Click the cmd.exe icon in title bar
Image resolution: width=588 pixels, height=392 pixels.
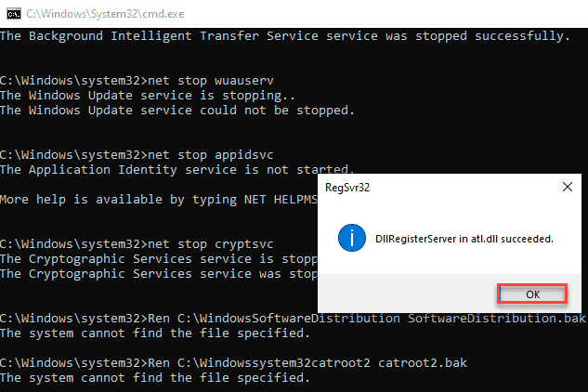11,10
